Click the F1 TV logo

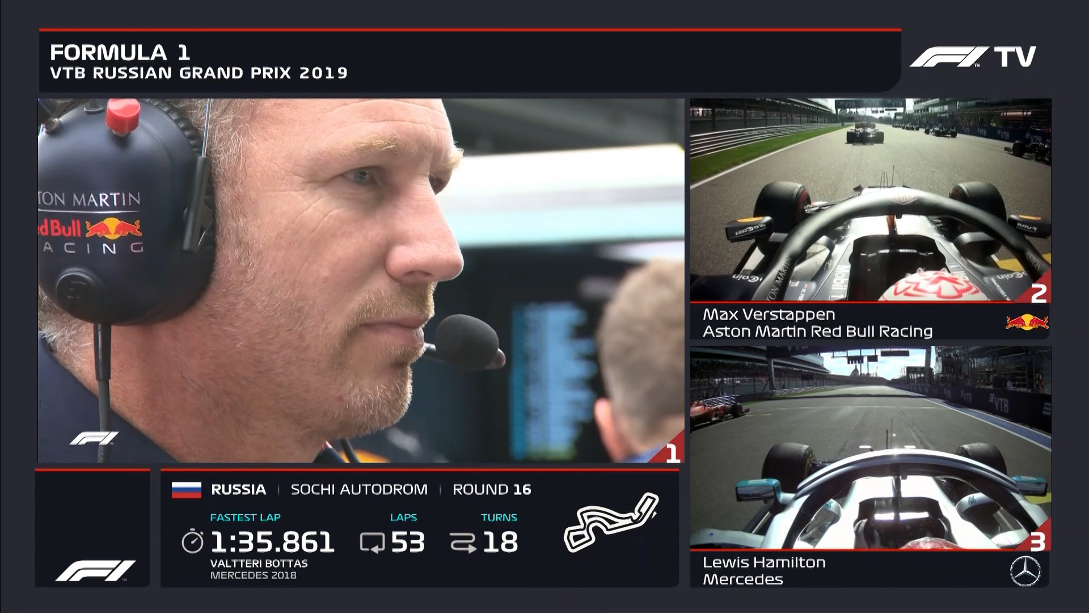point(972,57)
